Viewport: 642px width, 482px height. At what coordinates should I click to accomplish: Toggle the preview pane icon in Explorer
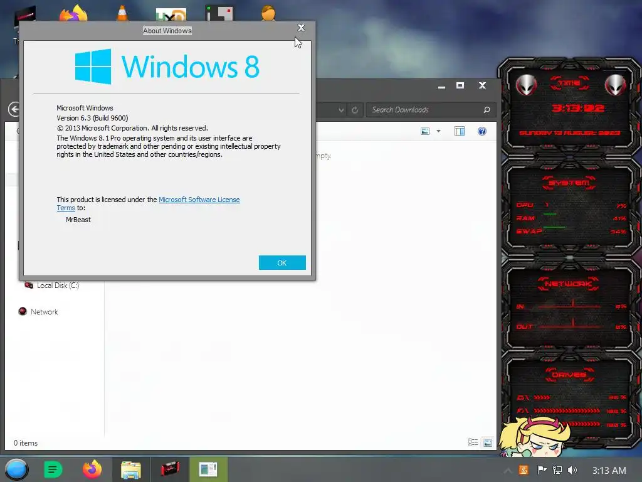click(x=460, y=131)
